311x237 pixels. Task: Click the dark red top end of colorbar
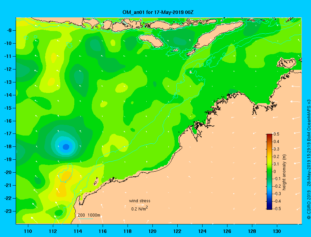[269, 135]
